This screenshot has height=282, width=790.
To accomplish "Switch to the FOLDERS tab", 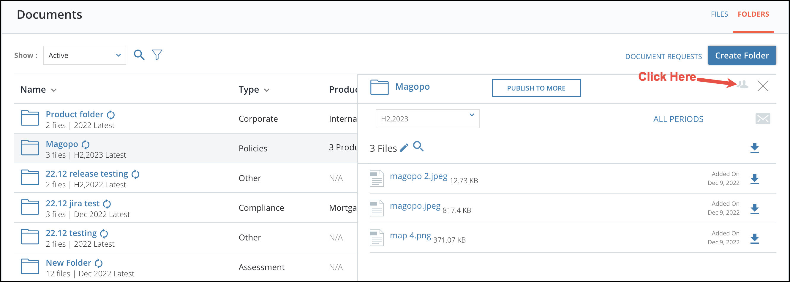I will click(753, 14).
